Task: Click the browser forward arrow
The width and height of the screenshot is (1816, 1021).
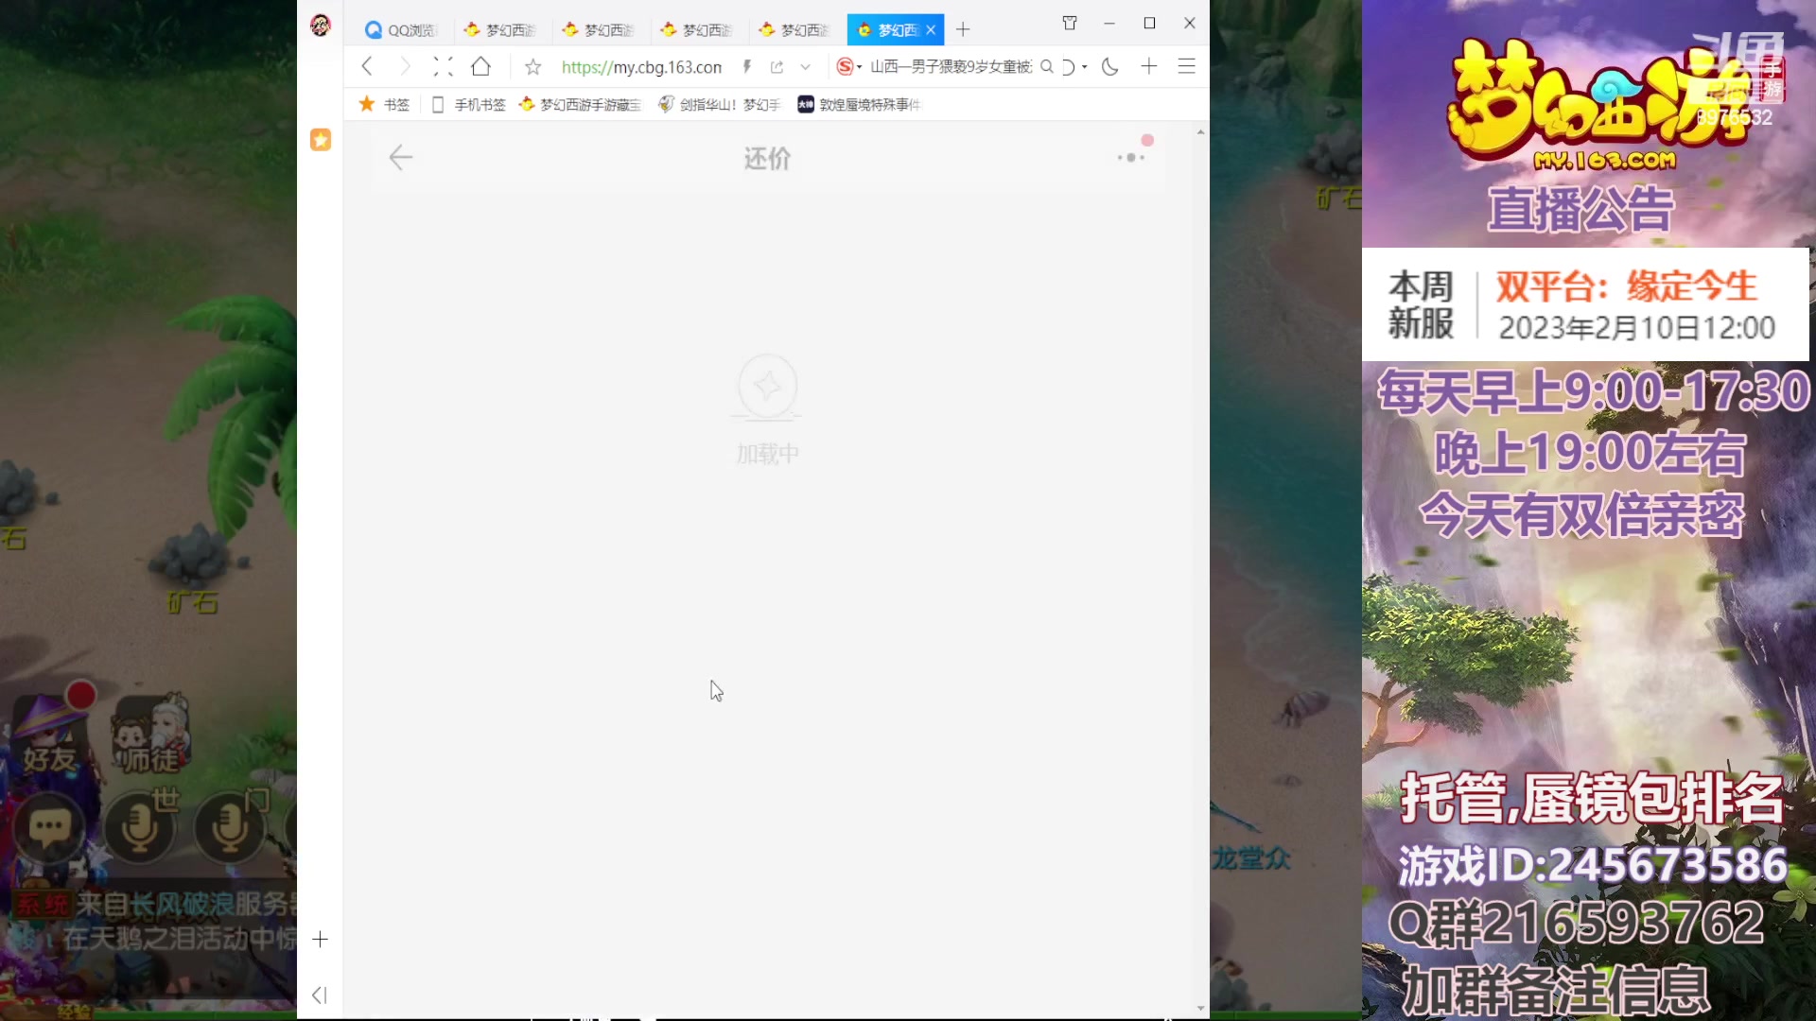Action: click(405, 66)
